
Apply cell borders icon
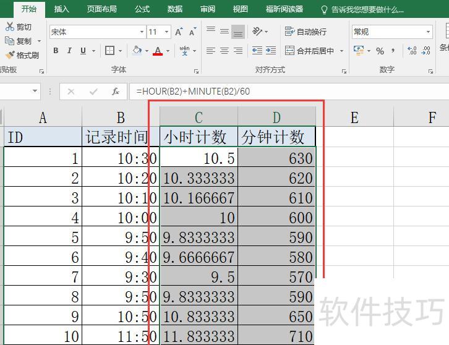(x=109, y=51)
